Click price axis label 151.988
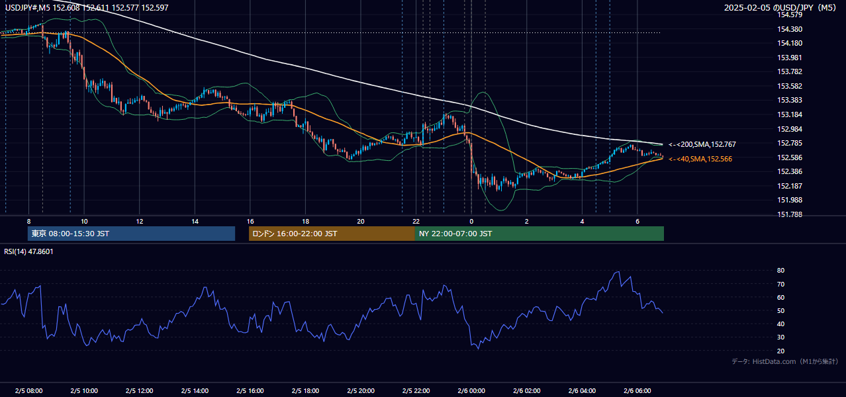 point(790,200)
